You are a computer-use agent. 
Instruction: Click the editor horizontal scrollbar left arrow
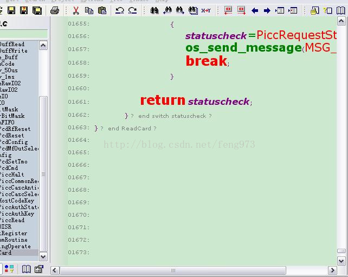pos(55,270)
